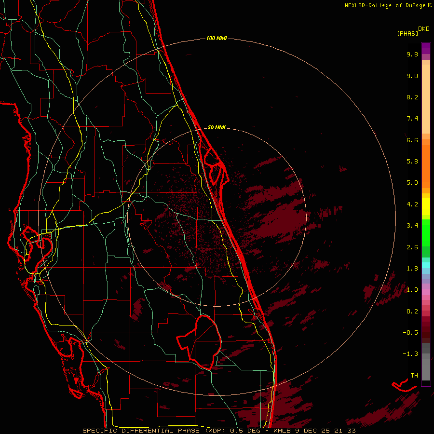Click the 9.8 value on the color scale
This screenshot has width=434, height=434.
point(412,54)
